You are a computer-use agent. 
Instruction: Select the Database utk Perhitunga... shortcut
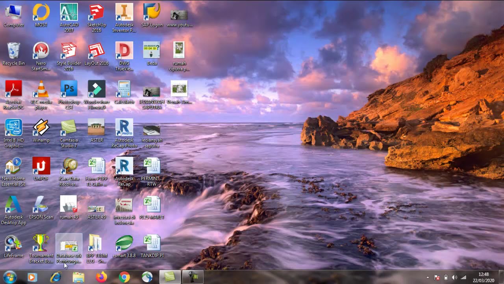pos(69,248)
